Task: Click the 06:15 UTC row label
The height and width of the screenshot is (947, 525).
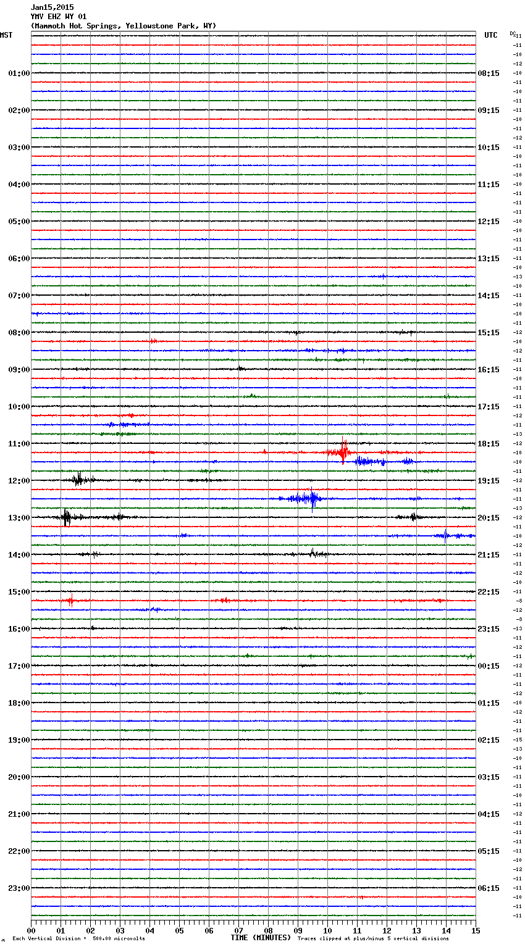Action: tap(489, 888)
